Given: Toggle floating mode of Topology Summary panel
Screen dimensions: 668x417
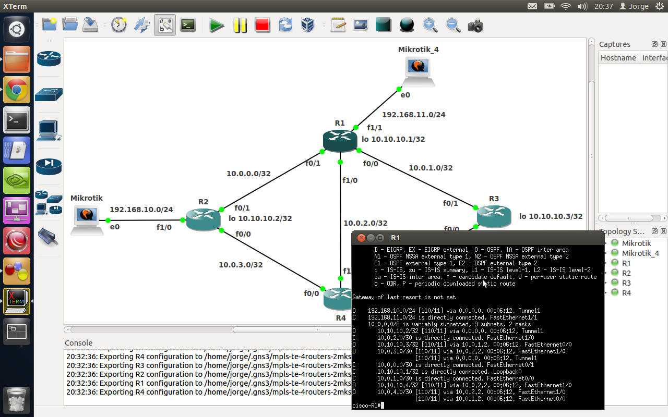Looking at the screenshot, I should pos(654,231).
